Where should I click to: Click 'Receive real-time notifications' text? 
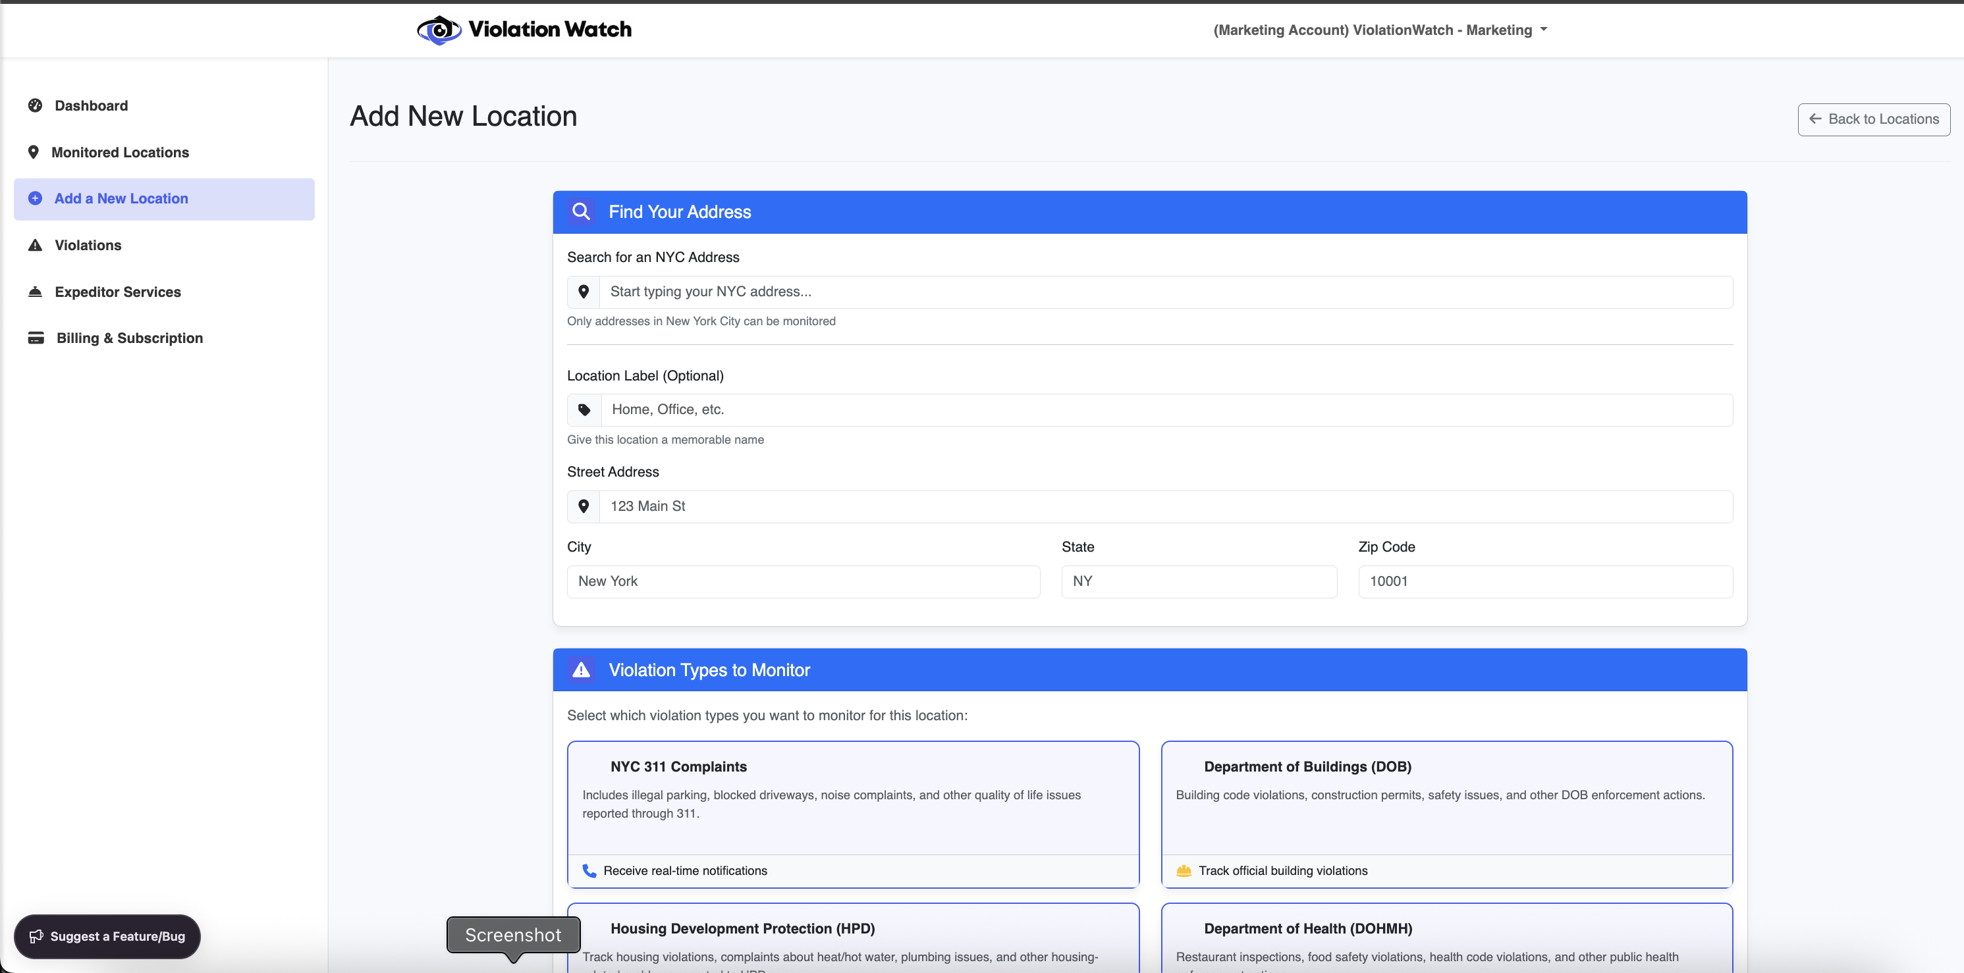point(686,871)
